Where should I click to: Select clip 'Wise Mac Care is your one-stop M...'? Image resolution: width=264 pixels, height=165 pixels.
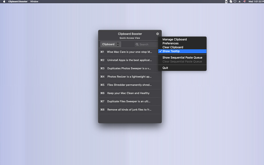click(130, 52)
